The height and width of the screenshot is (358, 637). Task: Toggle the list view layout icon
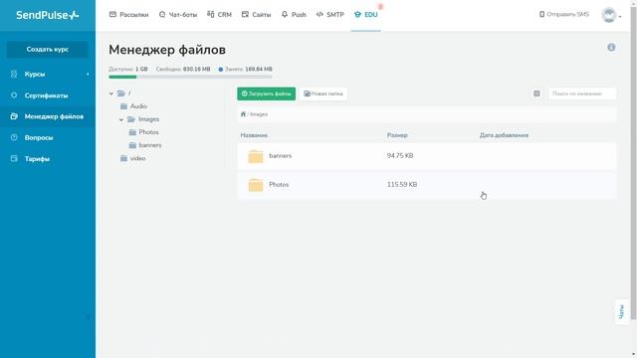coord(536,93)
